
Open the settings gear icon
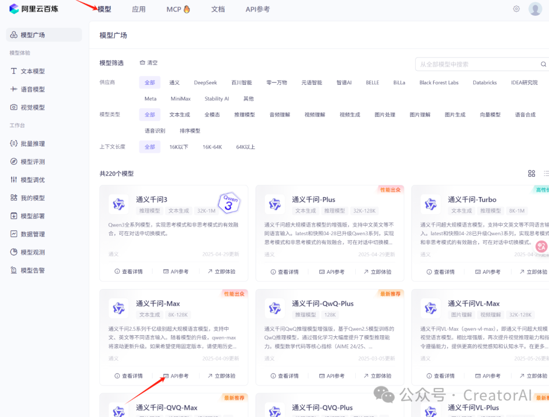click(516, 9)
